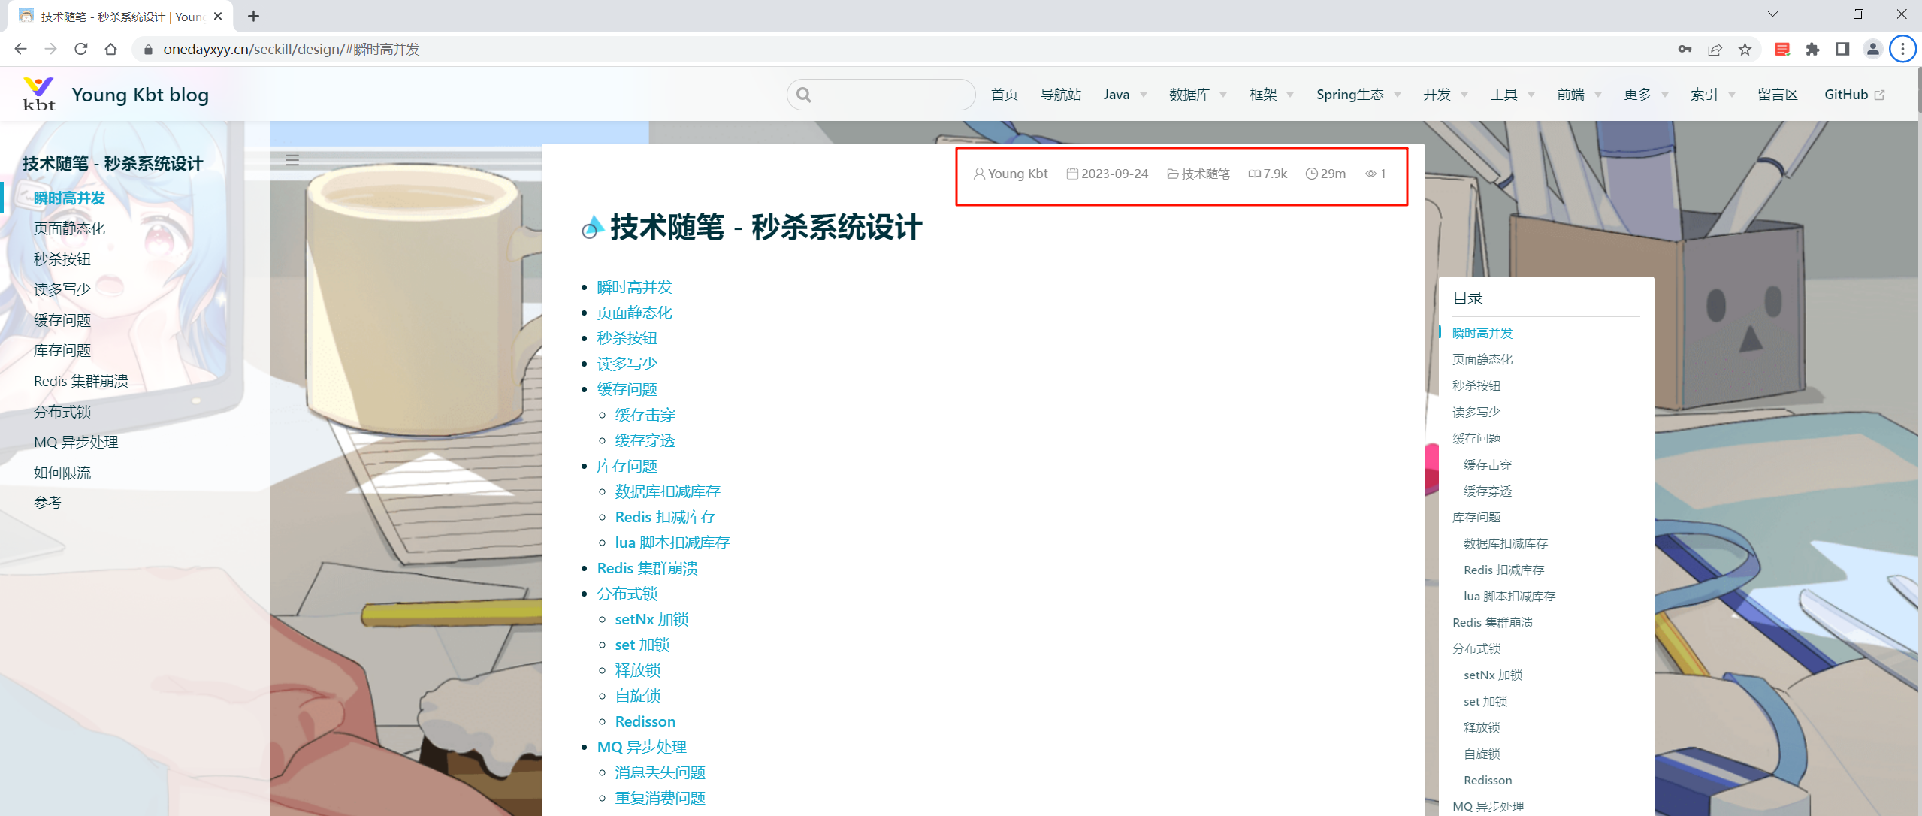
Task: Expand the Java dropdown menu
Action: click(x=1125, y=95)
